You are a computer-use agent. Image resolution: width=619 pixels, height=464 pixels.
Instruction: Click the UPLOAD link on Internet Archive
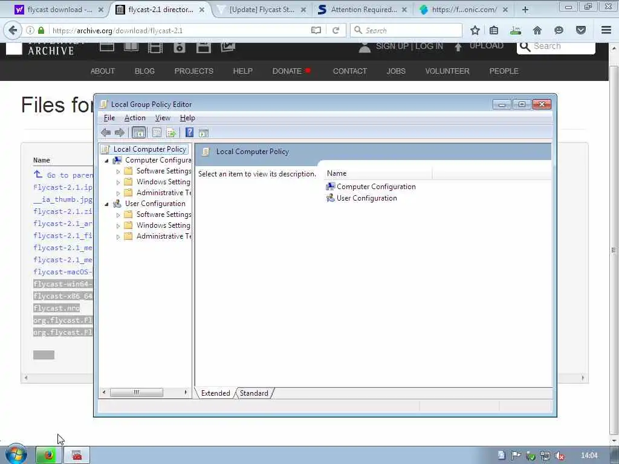(487, 46)
